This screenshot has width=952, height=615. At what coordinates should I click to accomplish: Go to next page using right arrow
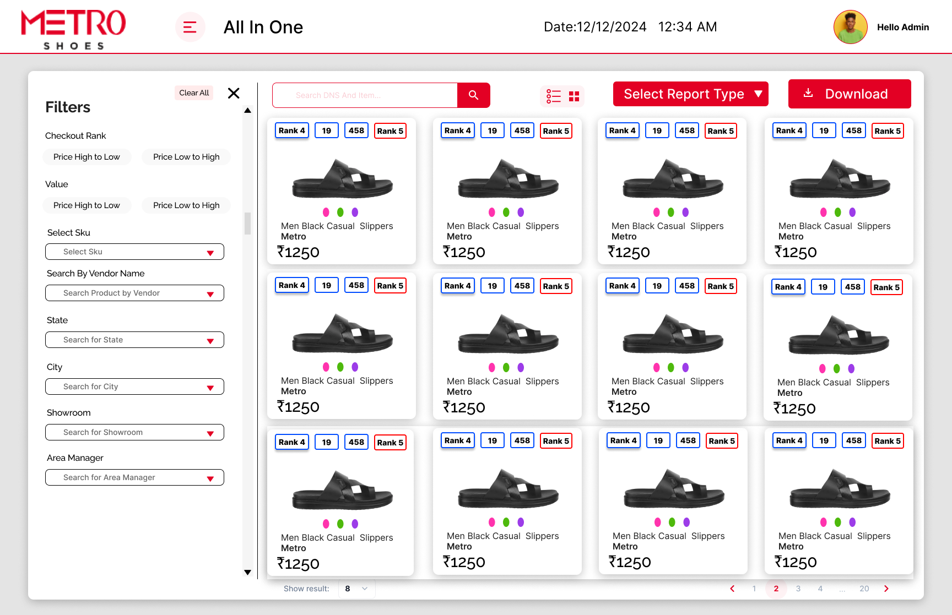pos(886,589)
